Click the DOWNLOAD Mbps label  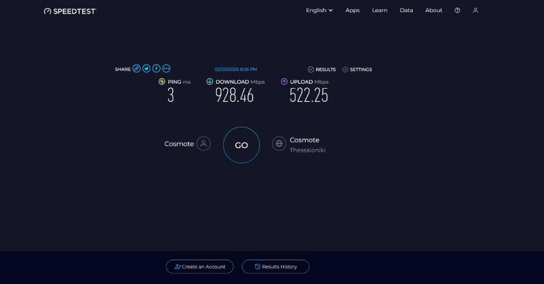240,82
